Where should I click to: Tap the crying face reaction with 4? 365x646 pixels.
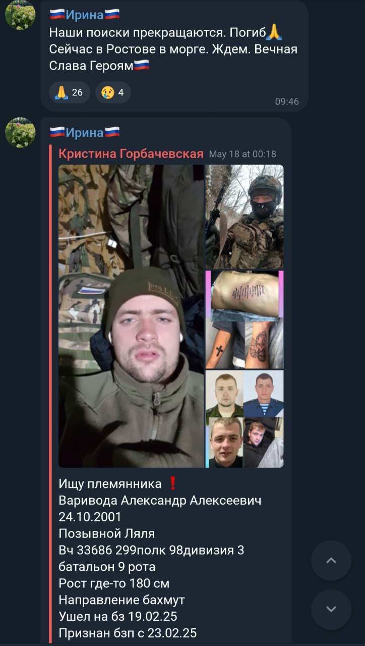tap(113, 92)
